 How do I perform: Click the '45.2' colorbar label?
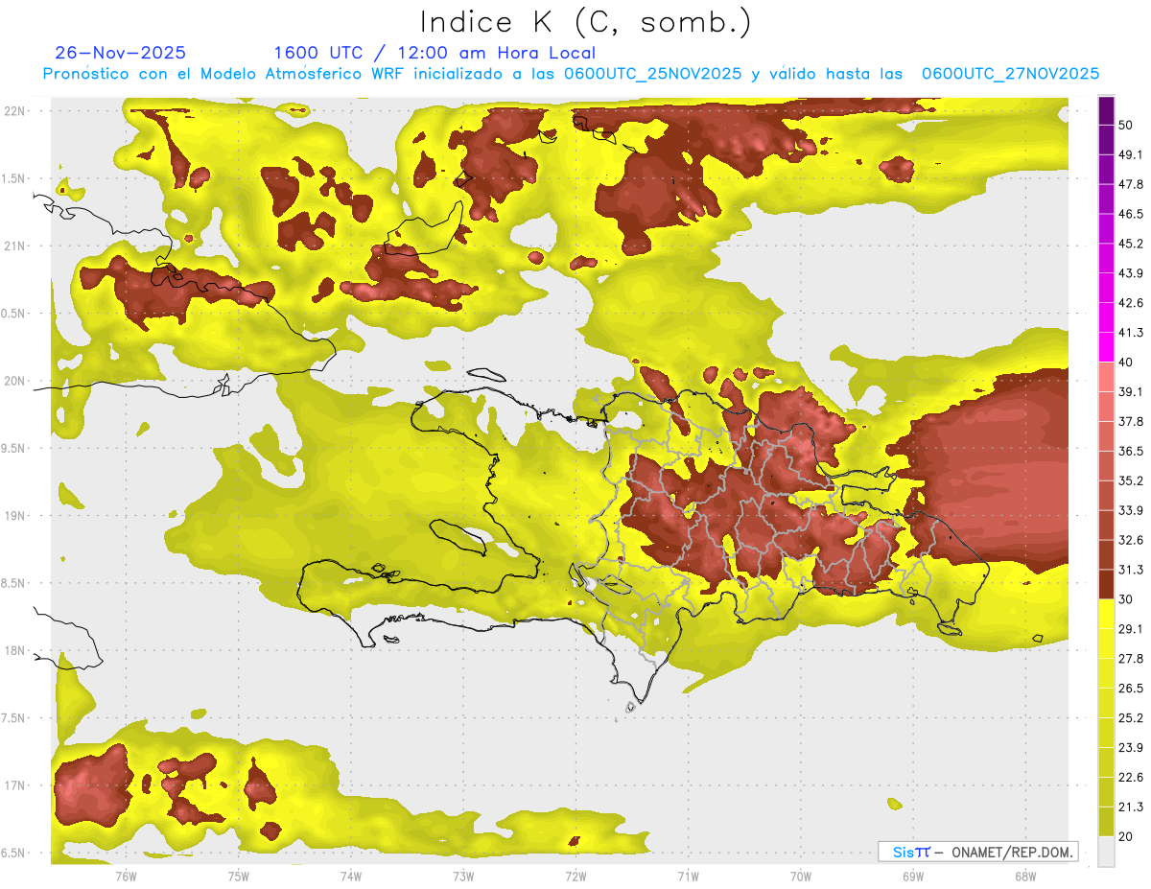click(x=1131, y=244)
